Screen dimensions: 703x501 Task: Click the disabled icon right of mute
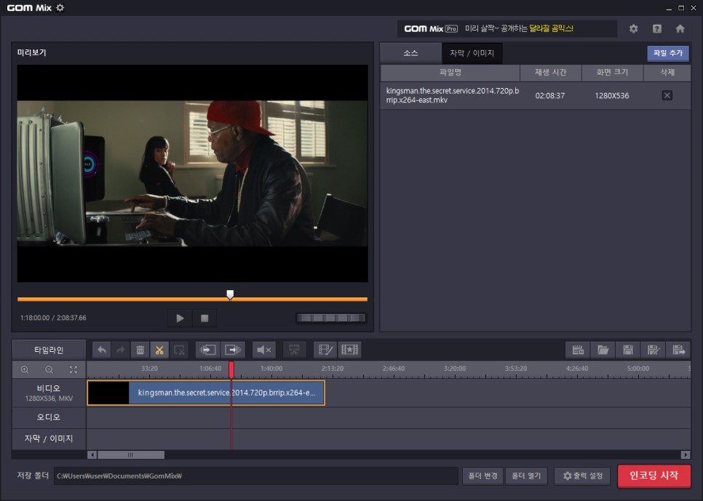click(x=294, y=350)
